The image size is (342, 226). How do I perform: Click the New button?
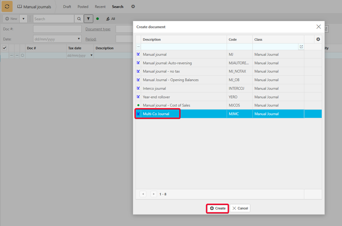(11, 19)
